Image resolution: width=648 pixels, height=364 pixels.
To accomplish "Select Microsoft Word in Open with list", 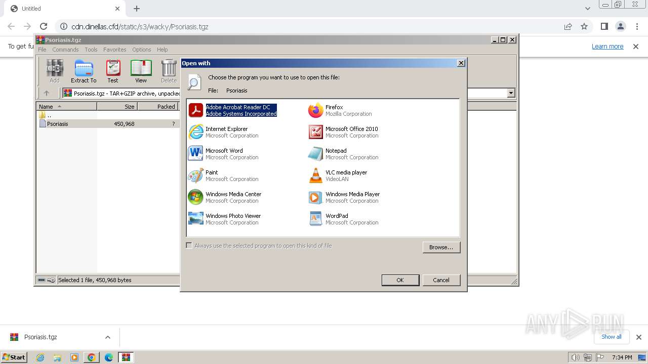I will (x=223, y=154).
